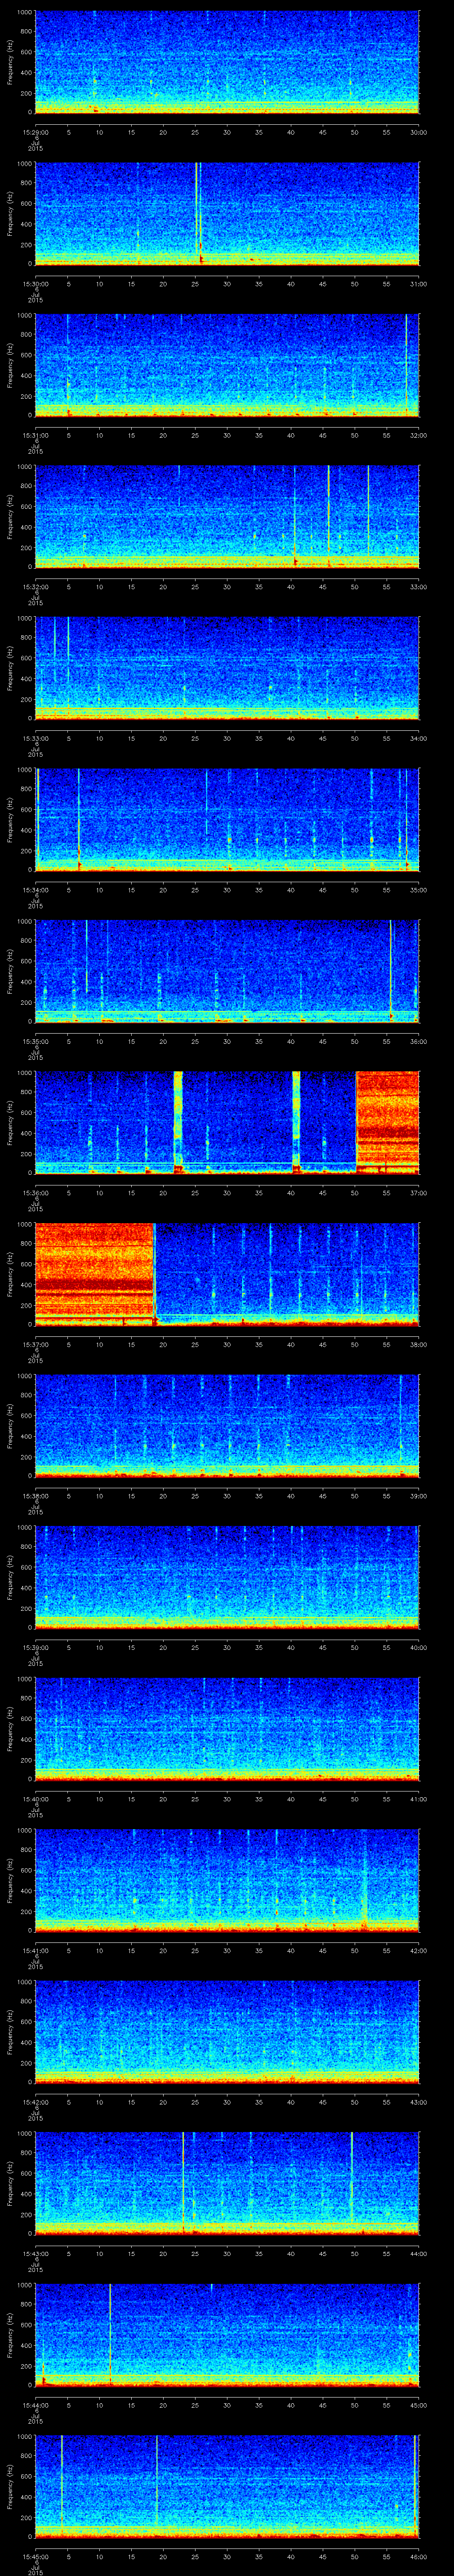Open the 15:40:00 spectrogram panel

pyautogui.click(x=227, y=1727)
